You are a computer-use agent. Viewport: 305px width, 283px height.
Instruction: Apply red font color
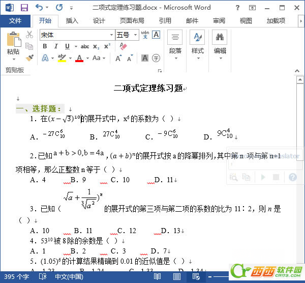[79, 58]
